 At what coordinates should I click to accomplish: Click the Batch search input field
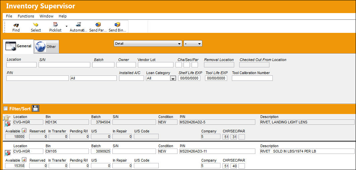[x=103, y=65]
